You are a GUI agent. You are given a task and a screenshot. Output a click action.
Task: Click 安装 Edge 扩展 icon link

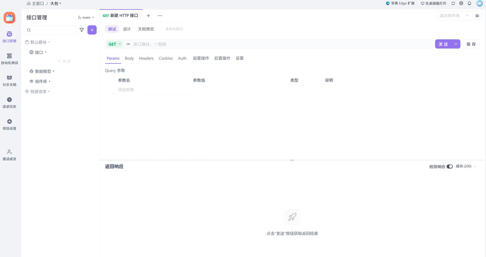400,3
